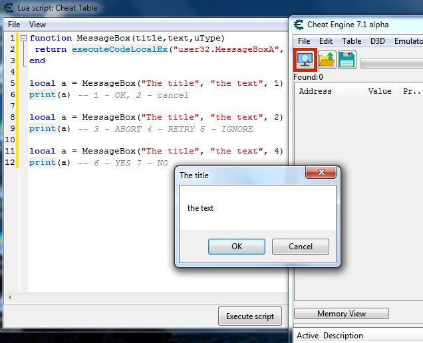This screenshot has height=343, width=423.
Task: Click the Select process computer icon
Action: [x=305, y=60]
